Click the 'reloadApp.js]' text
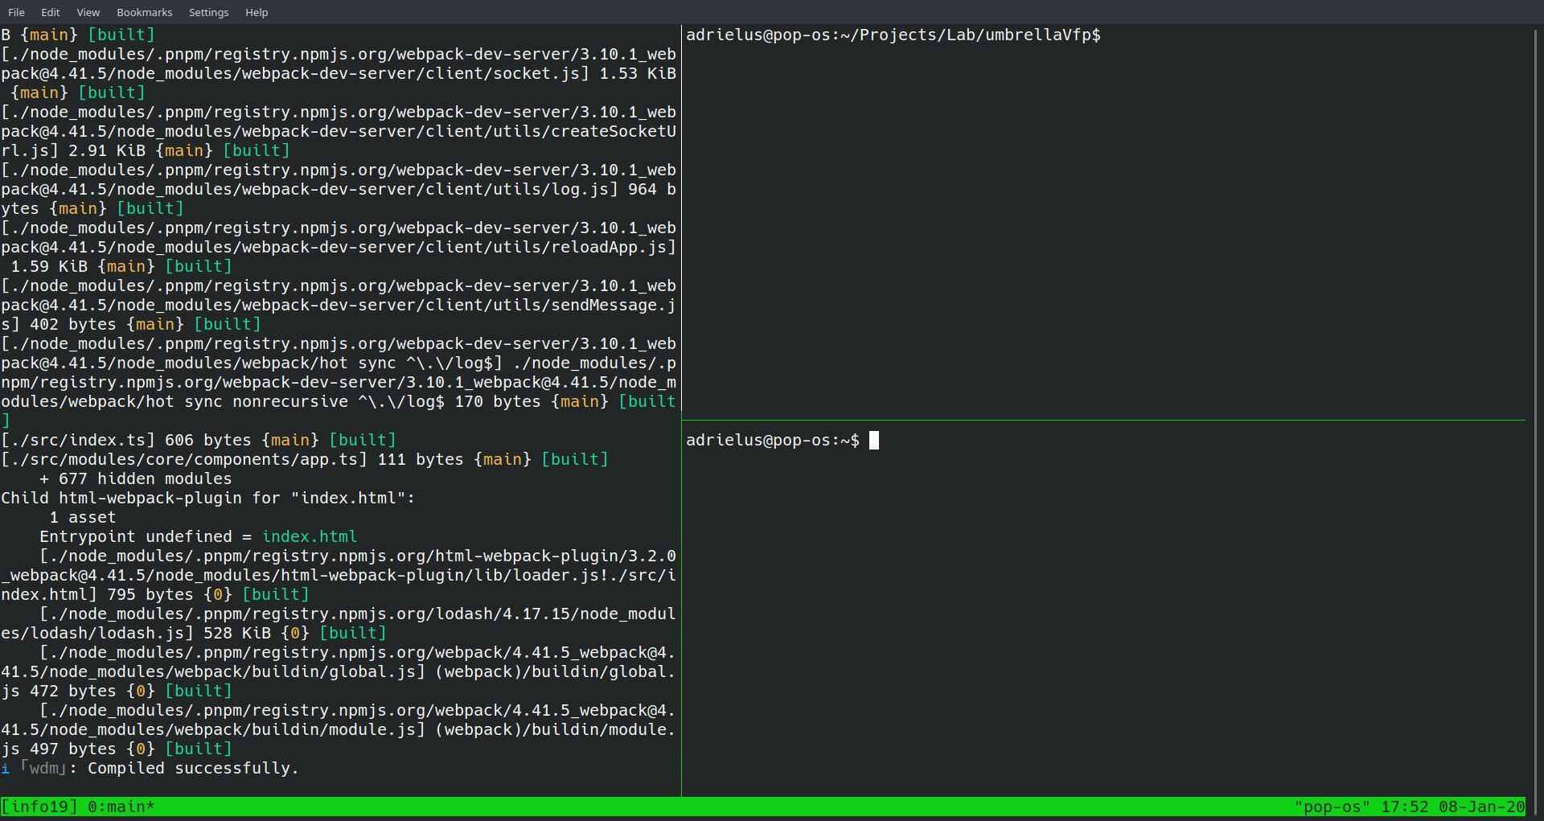The image size is (1544, 821). tap(614, 247)
